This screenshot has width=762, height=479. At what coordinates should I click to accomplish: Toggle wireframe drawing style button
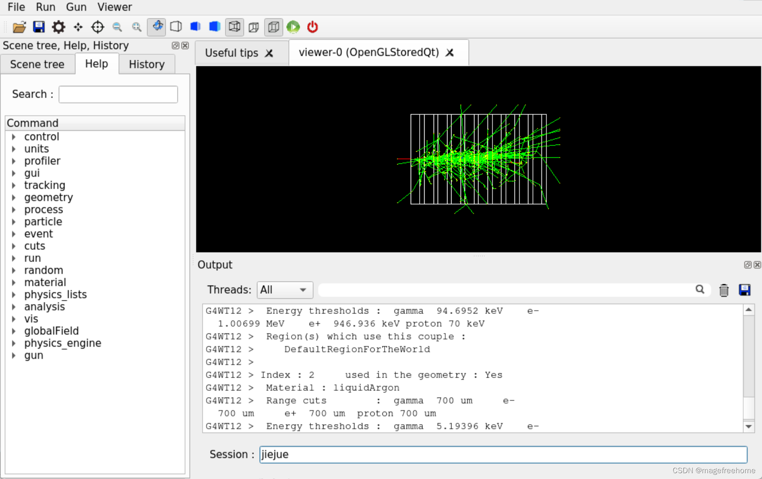coord(235,27)
